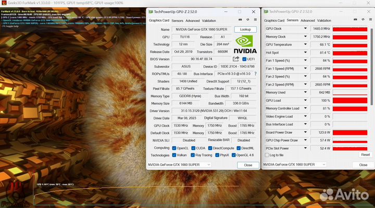Open the GPU Load sensor dropdown
The height and width of the screenshot is (208, 375).
point(305,101)
